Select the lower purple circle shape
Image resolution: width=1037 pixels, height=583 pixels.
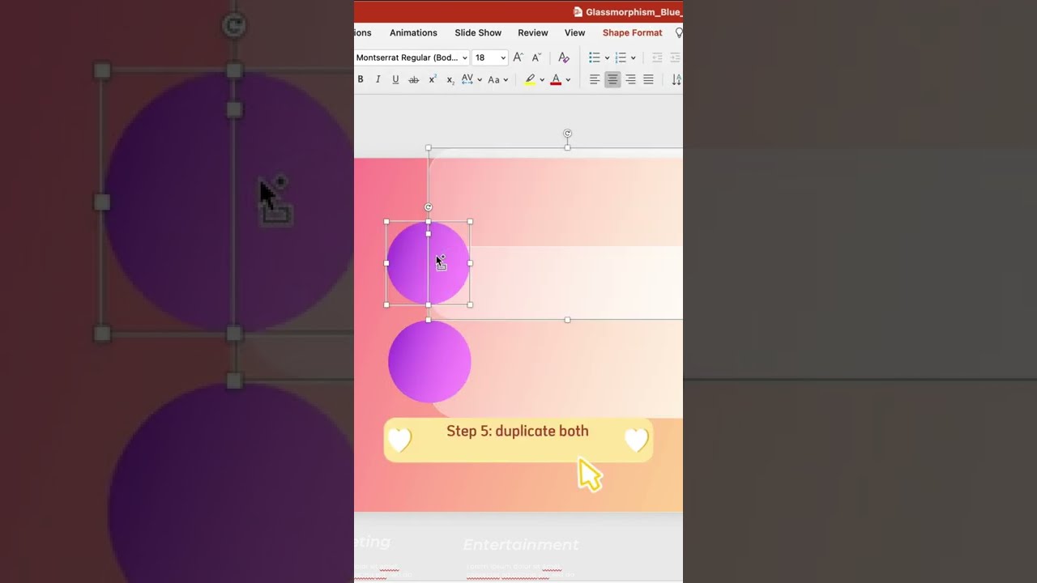429,361
